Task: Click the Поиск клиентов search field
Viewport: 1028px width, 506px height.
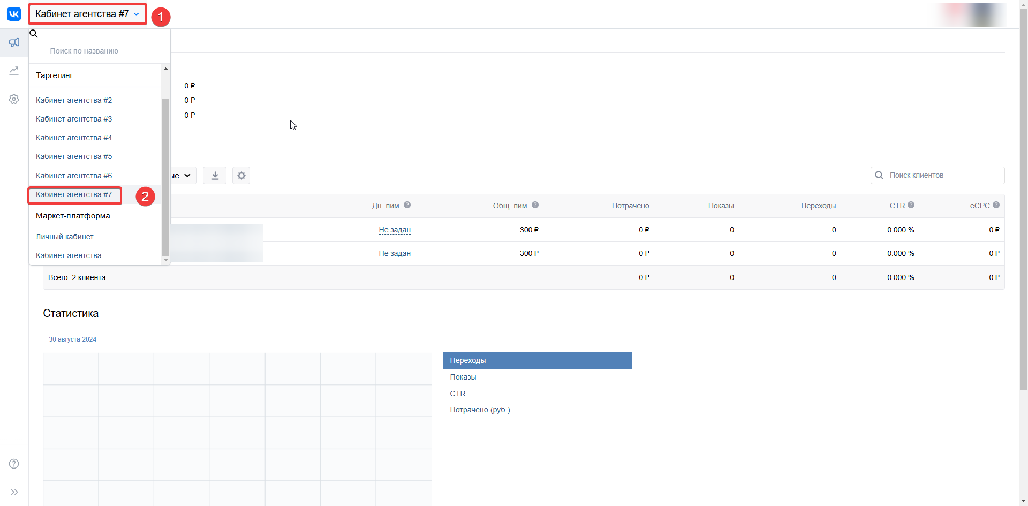Action: pos(938,175)
